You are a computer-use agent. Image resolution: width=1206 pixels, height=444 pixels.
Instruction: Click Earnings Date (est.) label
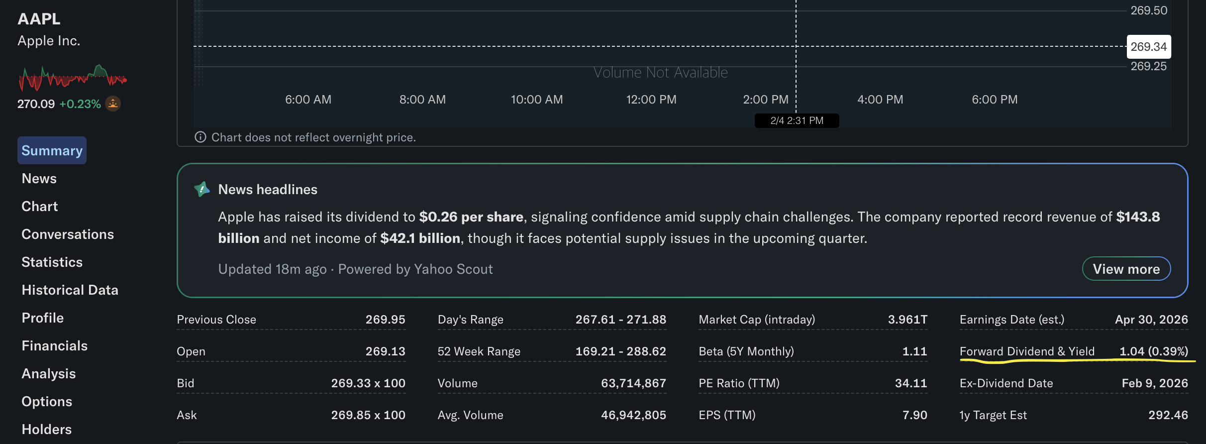tap(1012, 320)
